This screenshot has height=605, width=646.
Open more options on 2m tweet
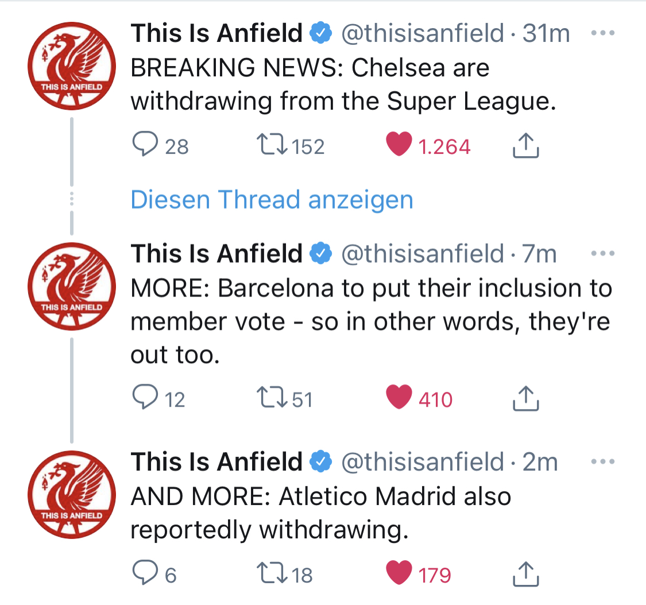603,461
